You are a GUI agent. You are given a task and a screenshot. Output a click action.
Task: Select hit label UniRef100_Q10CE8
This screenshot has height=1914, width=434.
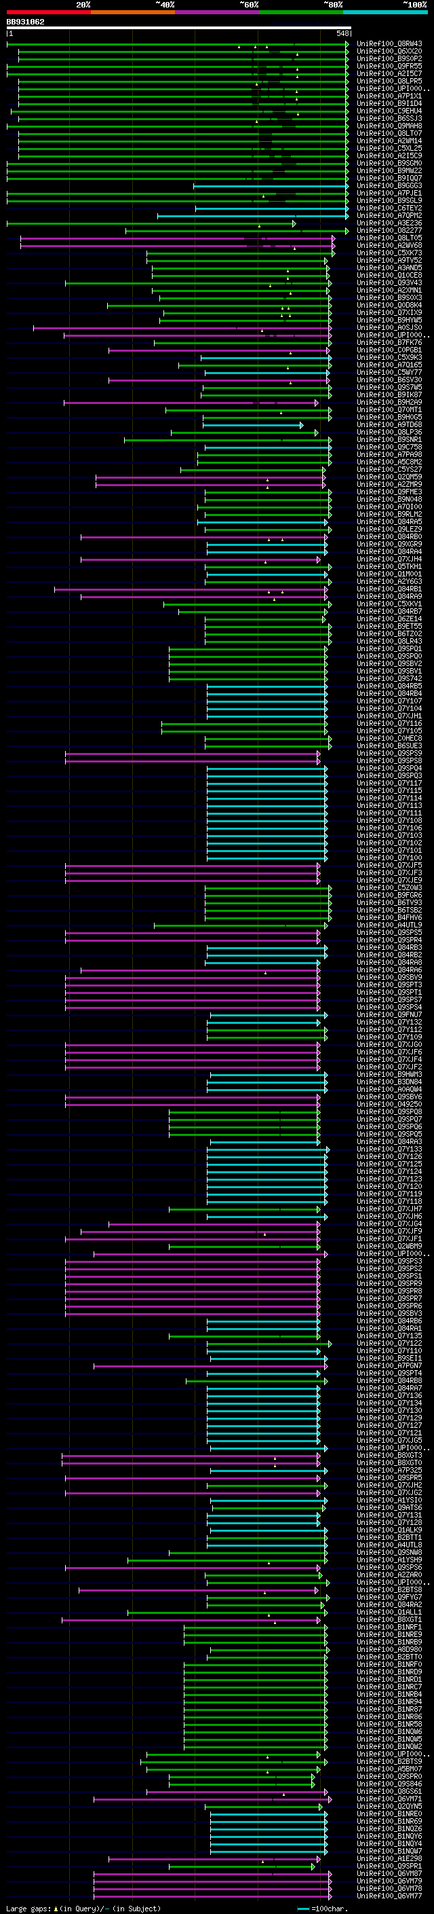coord(389,275)
